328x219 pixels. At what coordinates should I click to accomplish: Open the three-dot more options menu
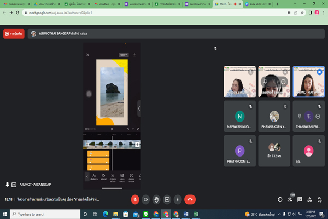pos(178,199)
